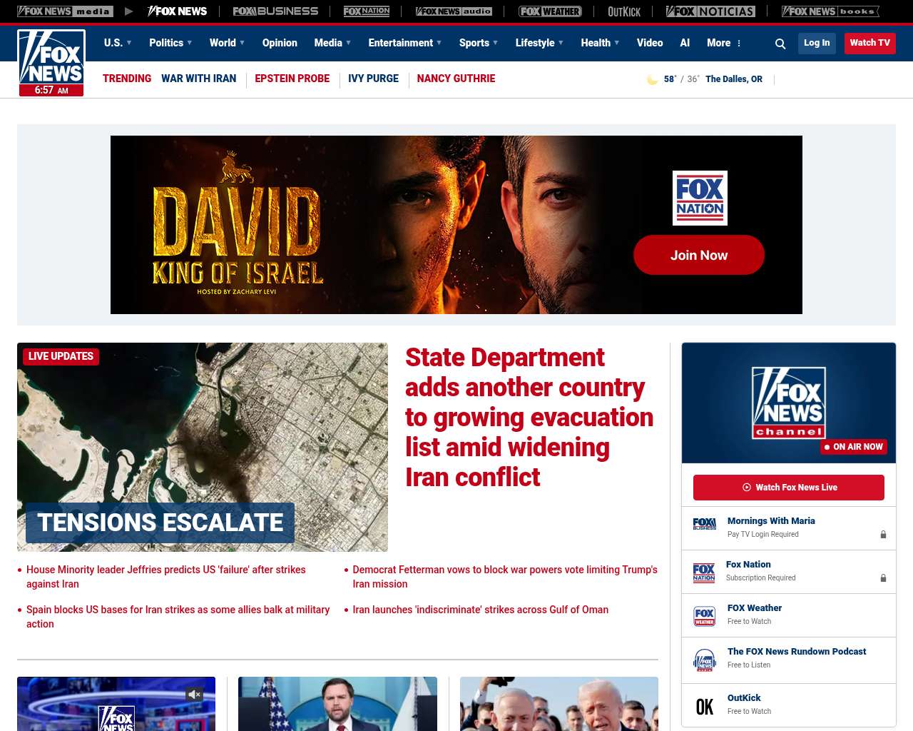This screenshot has width=913, height=731.
Task: Open the AI section
Action: tap(685, 43)
